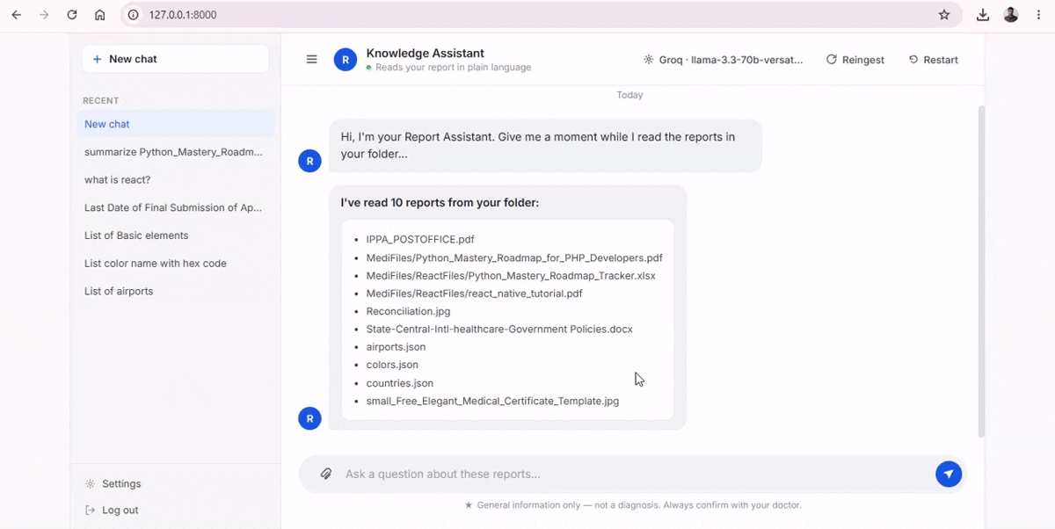Click Python_Mastery_Roadmap_for_PHP_Developers.pdf entry
This screenshot has height=529, width=1055.
[514, 257]
